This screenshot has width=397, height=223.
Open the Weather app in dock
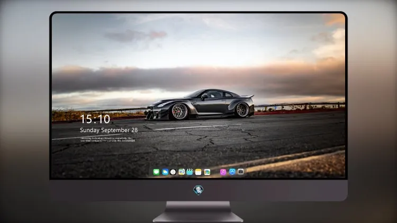(165, 172)
